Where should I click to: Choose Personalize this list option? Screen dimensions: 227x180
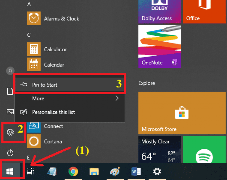[53, 112]
